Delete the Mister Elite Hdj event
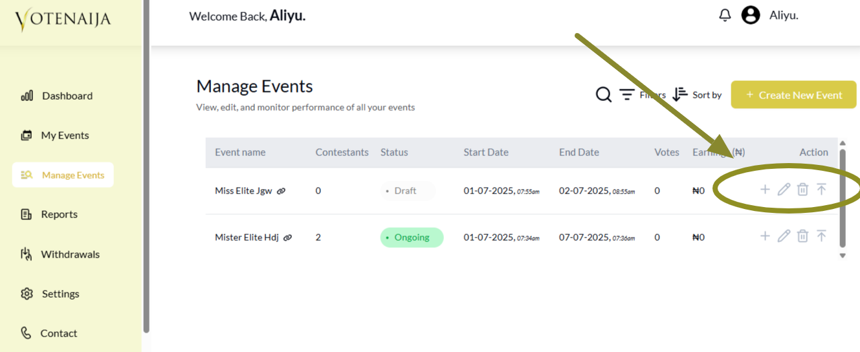Screen dimensions: 860x352 [802, 236]
